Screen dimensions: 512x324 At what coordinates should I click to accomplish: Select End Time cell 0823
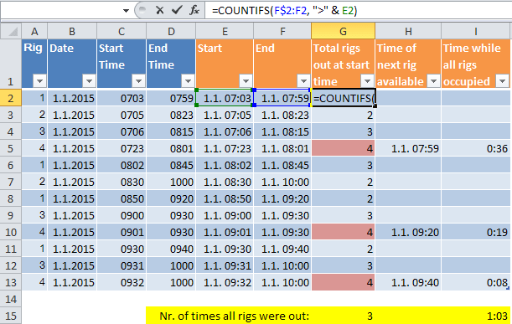click(x=171, y=115)
